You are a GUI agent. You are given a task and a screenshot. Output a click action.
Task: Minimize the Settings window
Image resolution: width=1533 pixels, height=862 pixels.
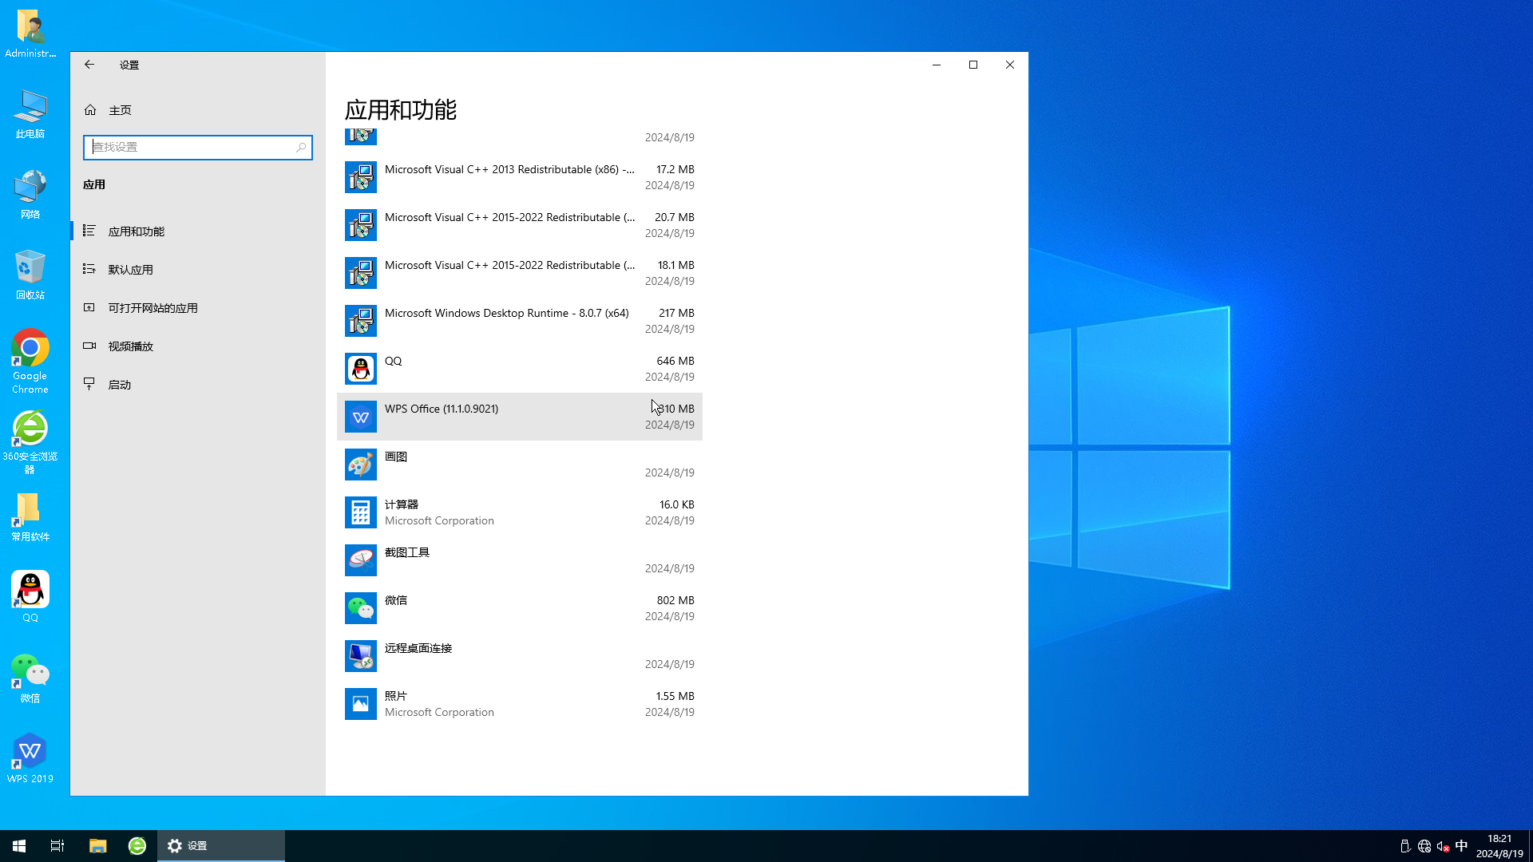pos(937,65)
